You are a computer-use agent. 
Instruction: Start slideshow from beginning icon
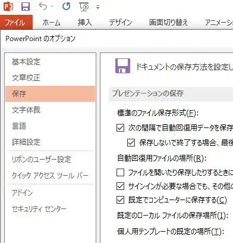pyautogui.click(x=84, y=7)
